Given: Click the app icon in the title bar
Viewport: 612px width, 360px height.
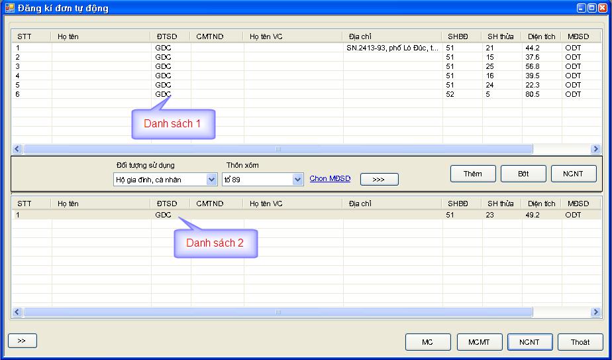Looking at the screenshot, I should coord(9,8).
